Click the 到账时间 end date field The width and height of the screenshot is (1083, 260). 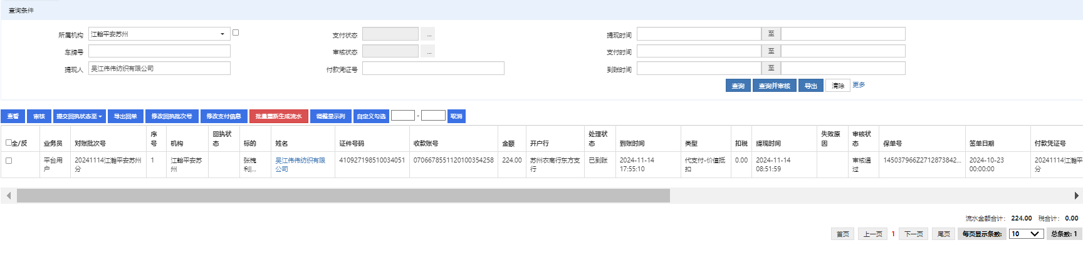(843, 68)
